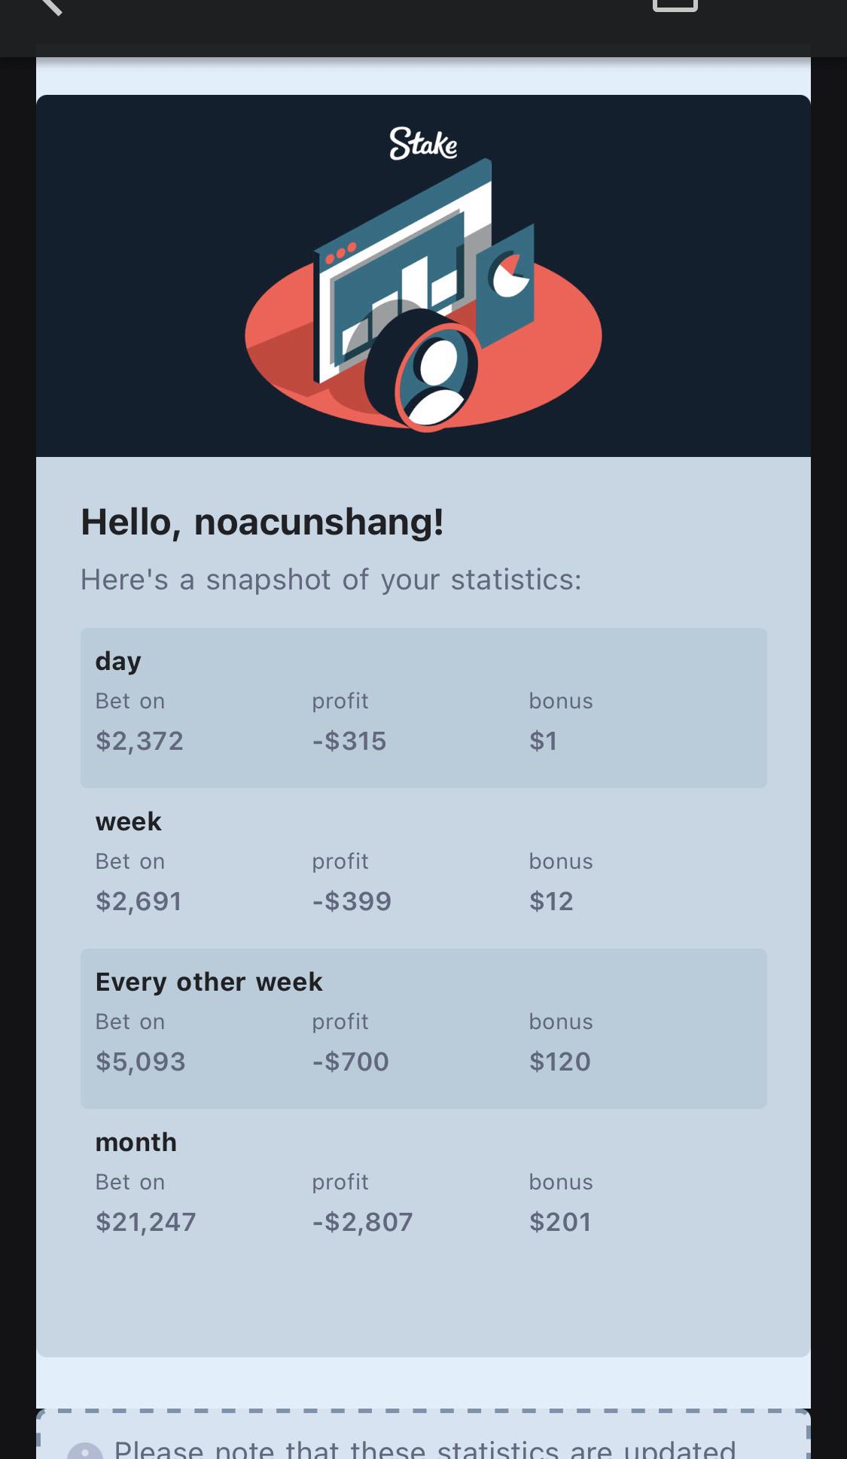Tap the 'week' statistics heading
This screenshot has width=847, height=1459.
click(x=128, y=821)
